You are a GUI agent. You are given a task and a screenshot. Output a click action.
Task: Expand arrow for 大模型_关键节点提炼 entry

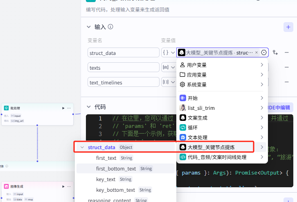(262, 147)
